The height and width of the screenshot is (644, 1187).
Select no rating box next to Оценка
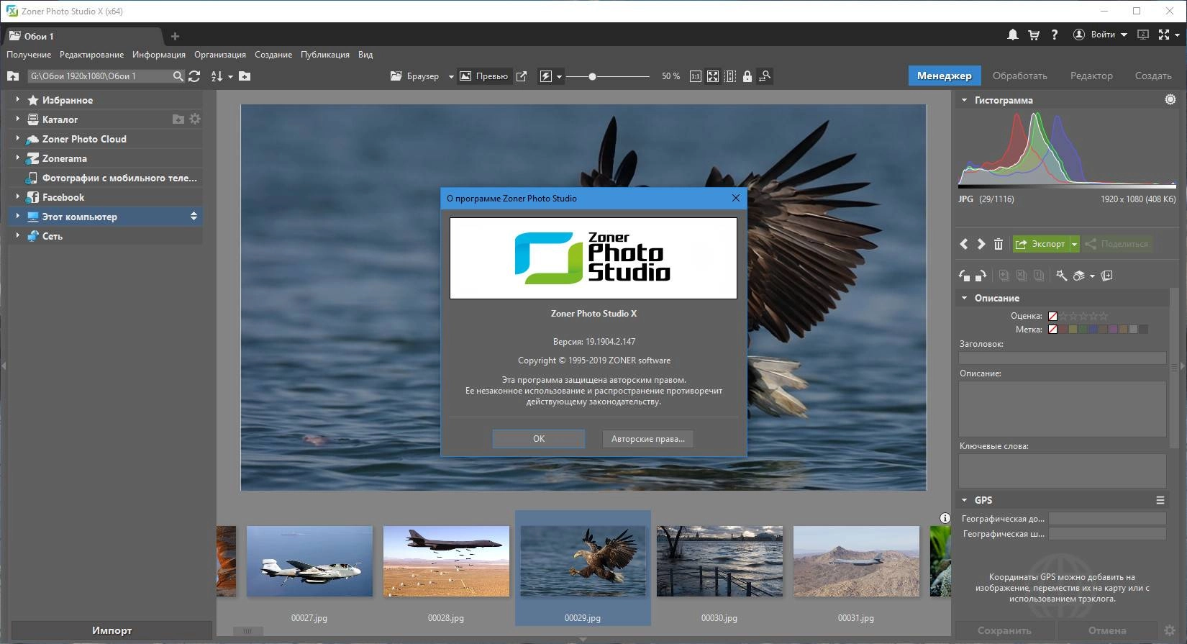1052,316
